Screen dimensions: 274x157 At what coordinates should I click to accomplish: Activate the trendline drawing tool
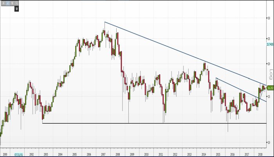8,3
